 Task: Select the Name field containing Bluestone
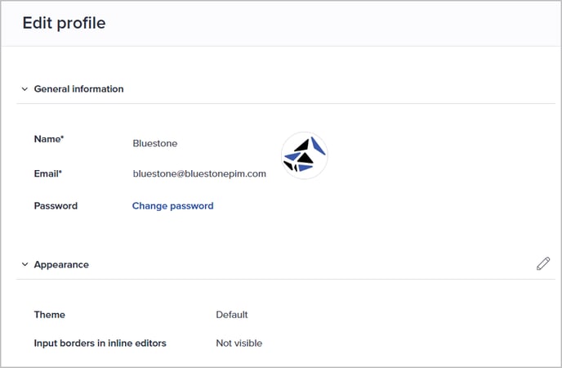coord(155,143)
